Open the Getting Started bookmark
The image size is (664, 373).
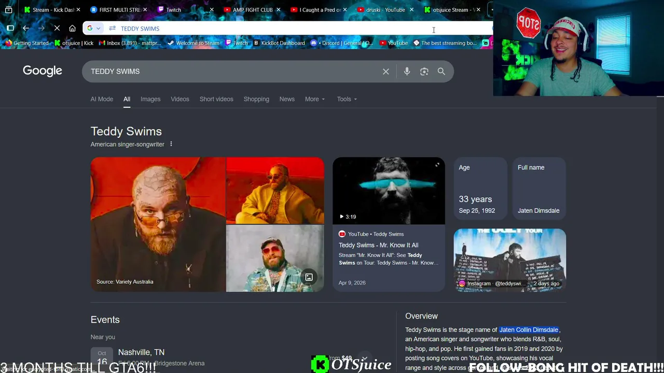(x=26, y=43)
